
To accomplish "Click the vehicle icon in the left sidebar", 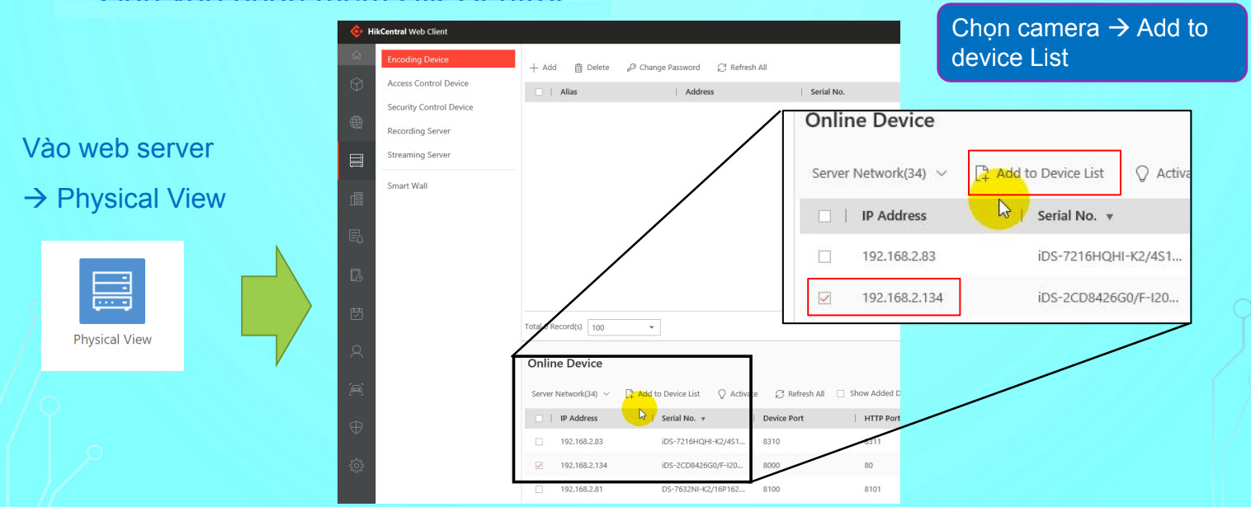I will [x=356, y=390].
